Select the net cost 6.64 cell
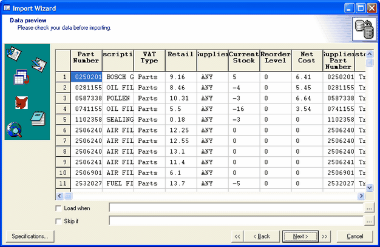This screenshot has width=380, height=247. click(x=307, y=98)
